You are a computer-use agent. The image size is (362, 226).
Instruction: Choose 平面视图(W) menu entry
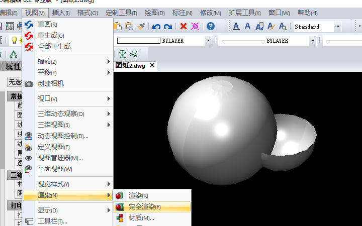(x=68, y=169)
